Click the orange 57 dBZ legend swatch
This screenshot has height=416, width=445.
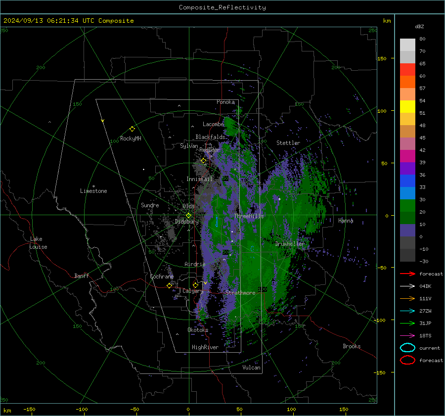tap(407, 82)
